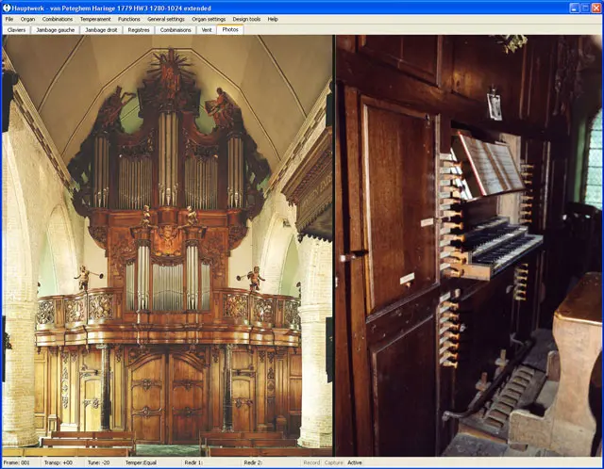The height and width of the screenshot is (469, 604).
Task: Open the Organ menu
Action: [x=27, y=19]
